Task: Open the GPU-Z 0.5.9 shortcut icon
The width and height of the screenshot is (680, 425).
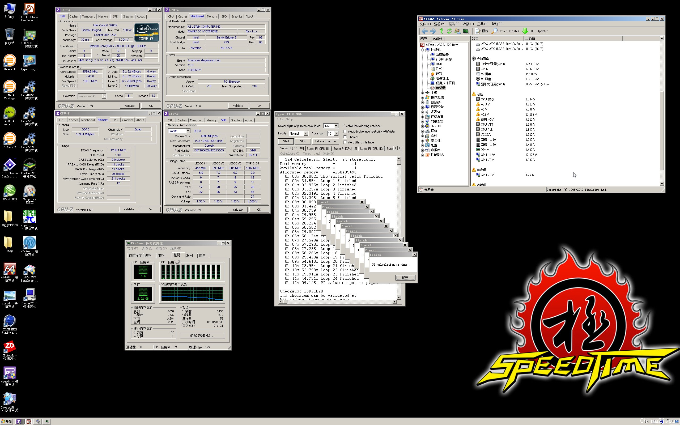Action: tap(29, 38)
